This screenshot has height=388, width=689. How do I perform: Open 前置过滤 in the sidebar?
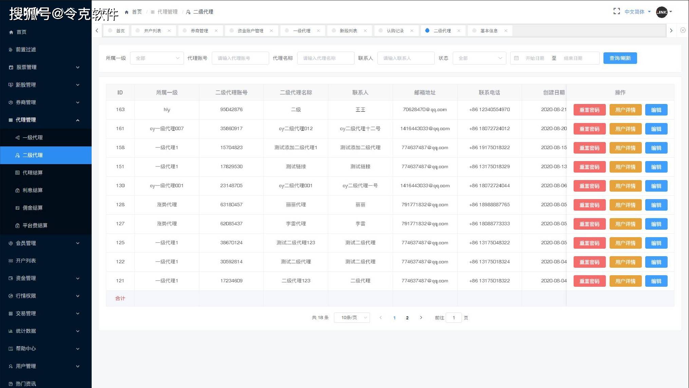46,50
